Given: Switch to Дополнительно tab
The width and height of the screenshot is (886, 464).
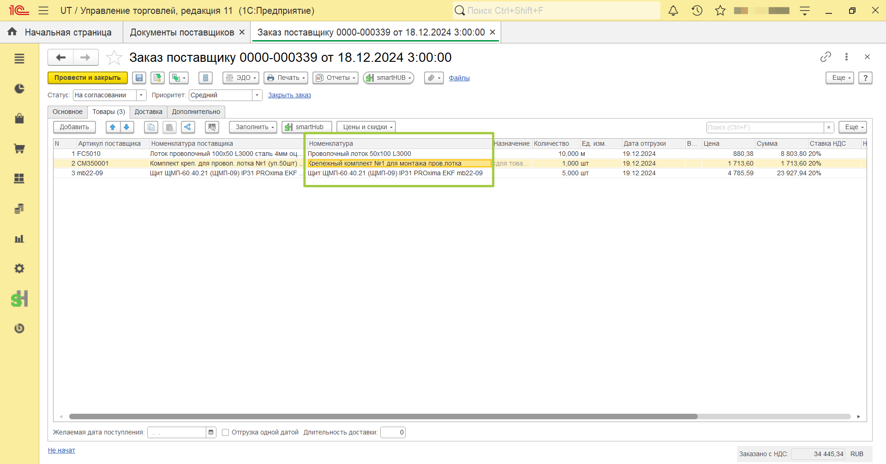Looking at the screenshot, I should (x=196, y=112).
